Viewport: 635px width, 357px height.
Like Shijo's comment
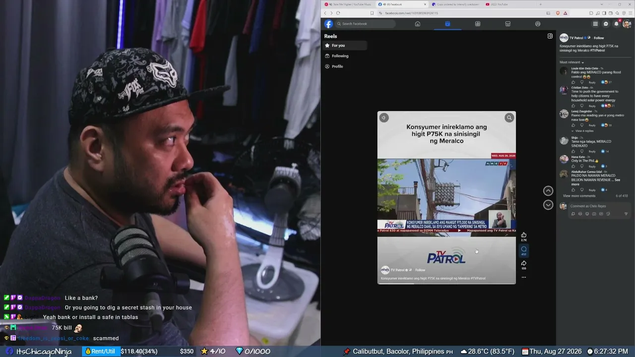pos(573,151)
